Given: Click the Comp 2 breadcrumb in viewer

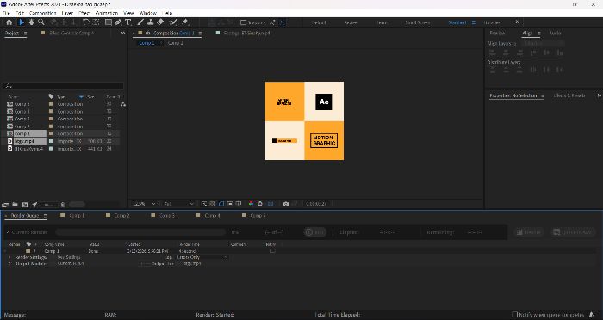Looking at the screenshot, I should click(x=176, y=43).
